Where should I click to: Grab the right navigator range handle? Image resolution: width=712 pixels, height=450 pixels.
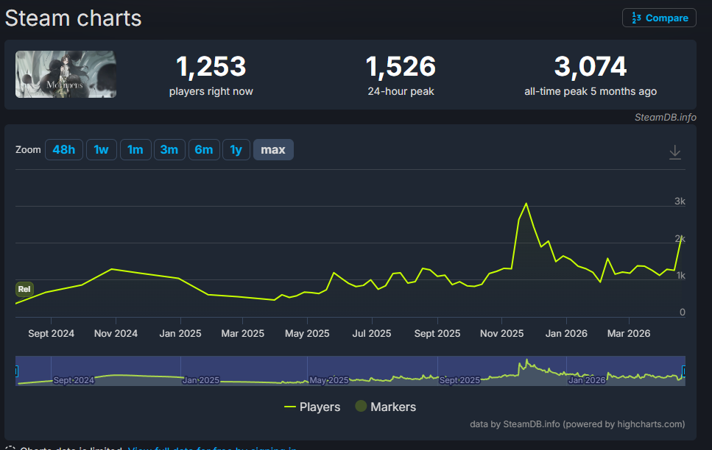coord(684,371)
